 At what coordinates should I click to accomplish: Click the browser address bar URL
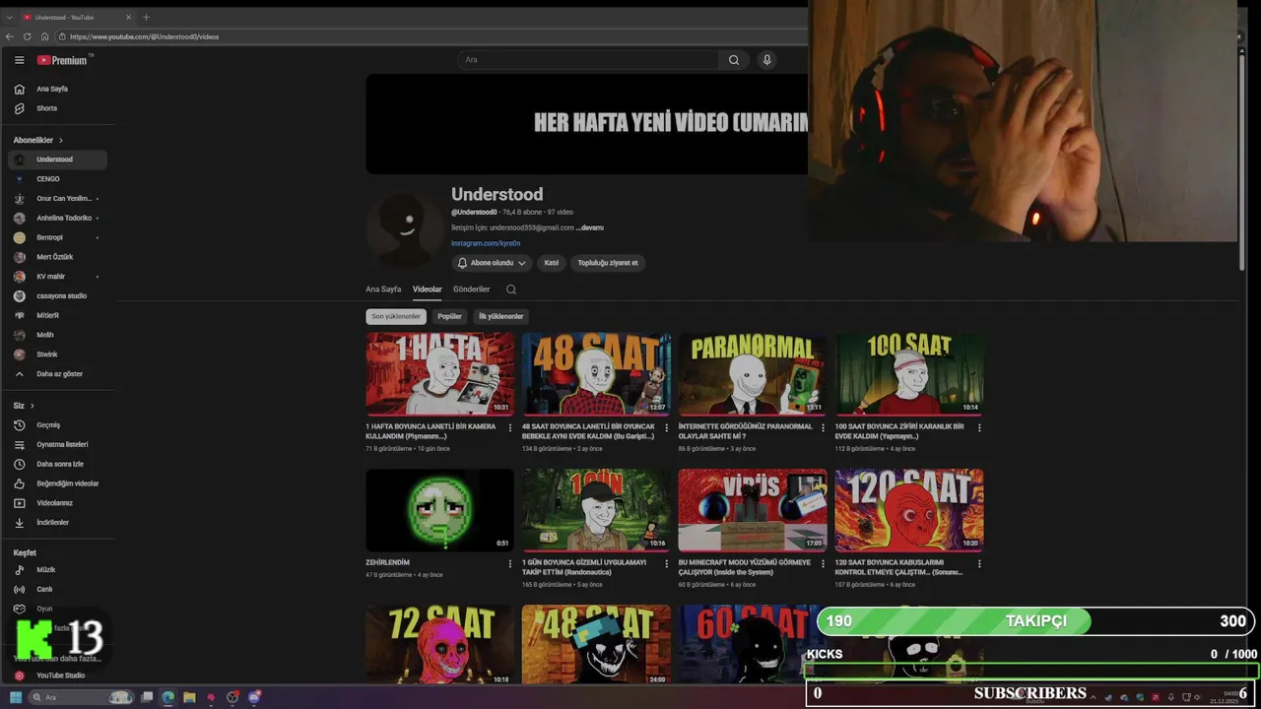144,36
